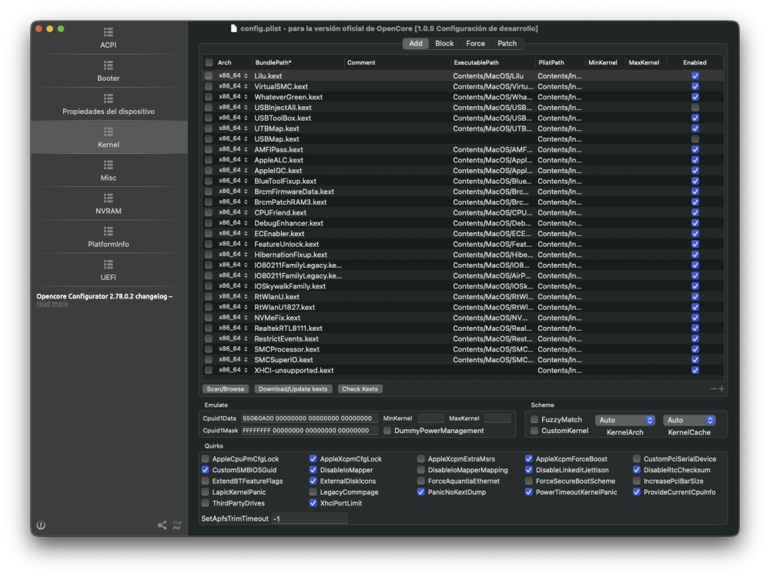
Task: Select all kexts with header checkbox
Action: click(209, 62)
